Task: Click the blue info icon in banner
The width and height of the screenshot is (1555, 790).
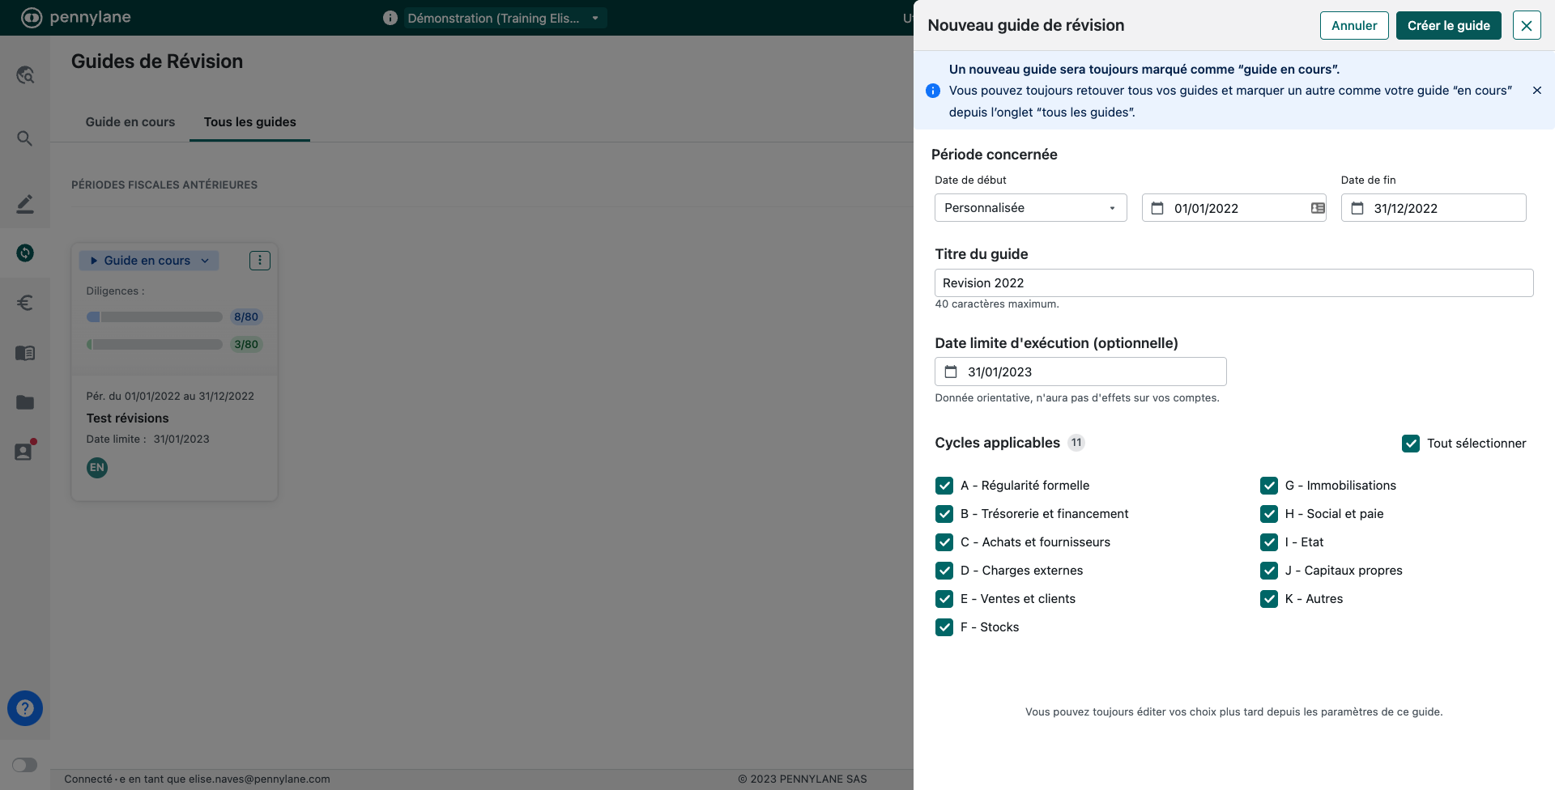Action: tap(933, 91)
